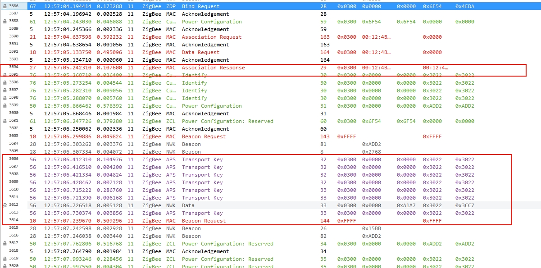The height and width of the screenshot is (268, 541).
Task: Select Beacon Request packet 3603
Action: [270, 136]
